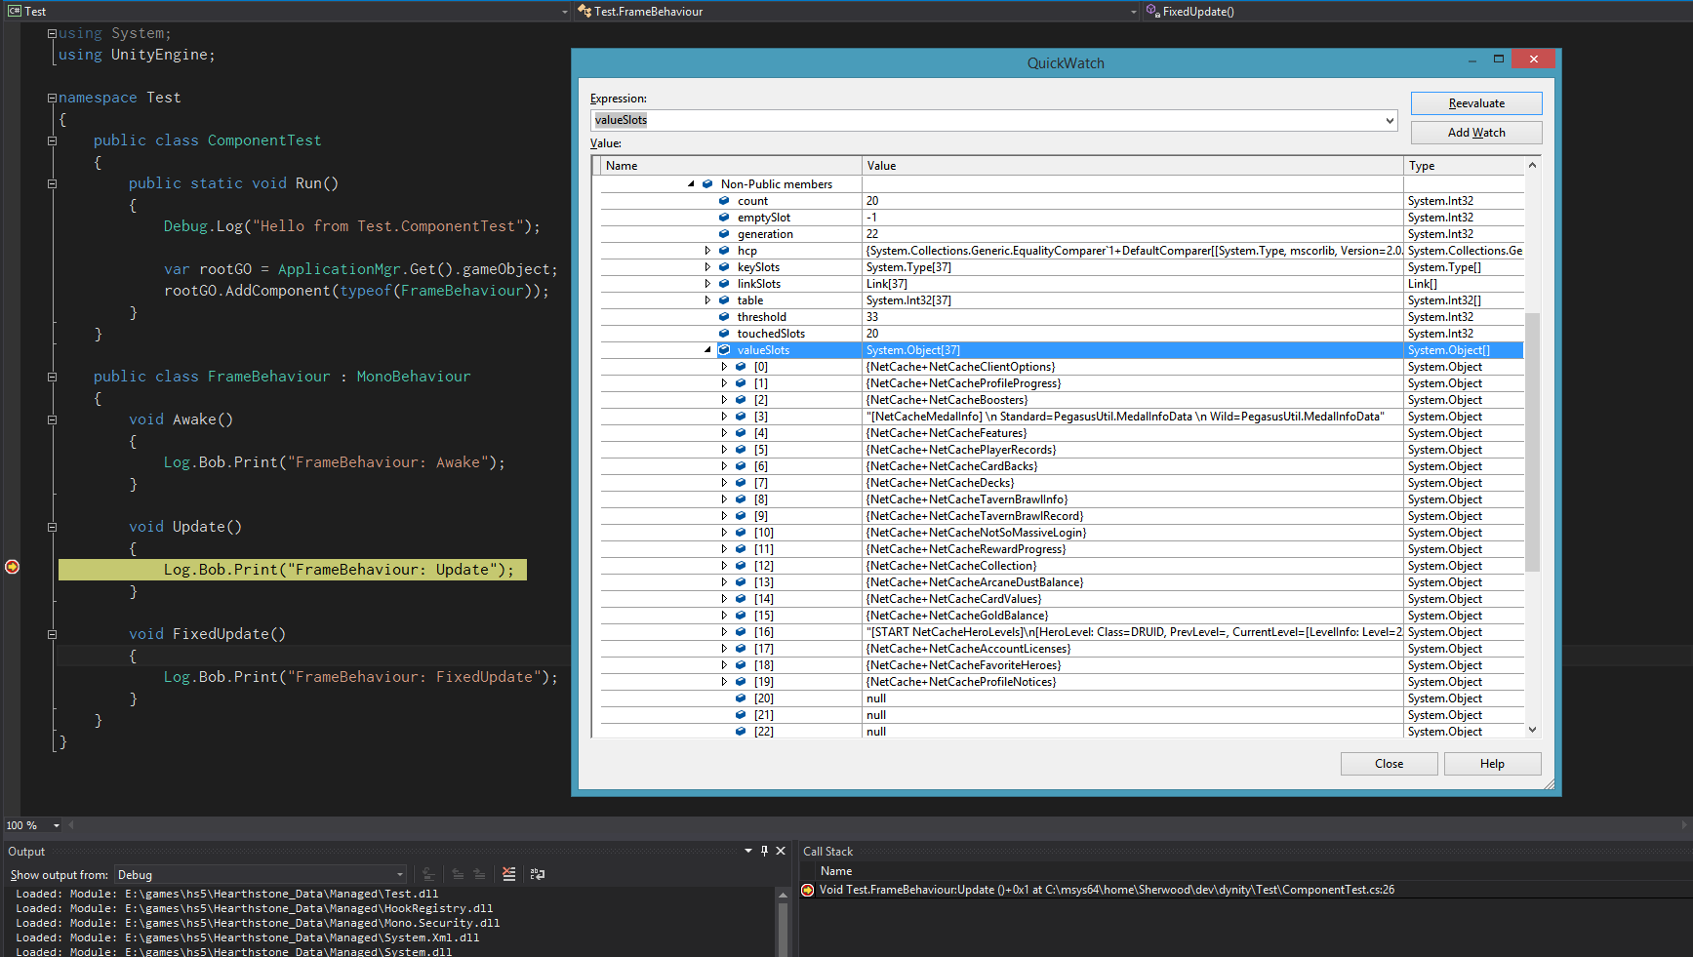The image size is (1693, 957).
Task: Expand element [16] NetCacheHeroLevels
Action: (724, 632)
